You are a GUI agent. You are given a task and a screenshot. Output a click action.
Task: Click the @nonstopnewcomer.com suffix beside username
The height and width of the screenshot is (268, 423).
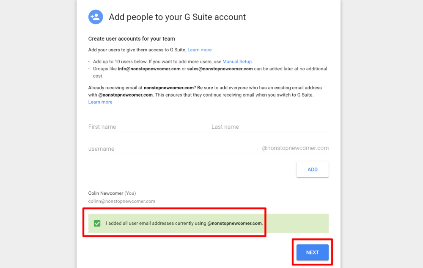tap(295, 148)
